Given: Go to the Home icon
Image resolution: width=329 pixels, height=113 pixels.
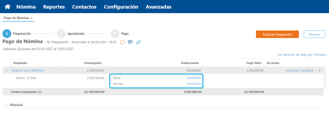Looking at the screenshot, I should (8, 7).
